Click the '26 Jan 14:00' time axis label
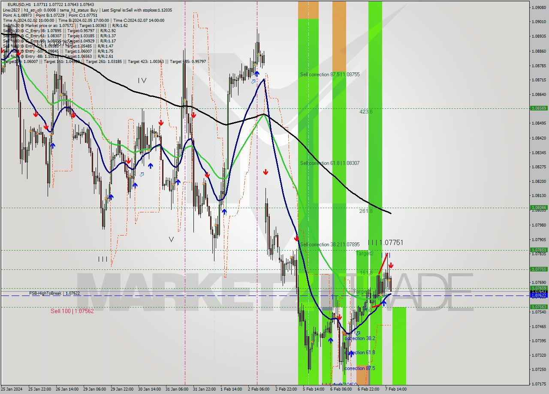 click(67, 389)
